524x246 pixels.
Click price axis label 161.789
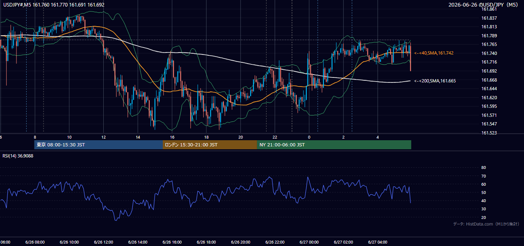tap(490, 36)
